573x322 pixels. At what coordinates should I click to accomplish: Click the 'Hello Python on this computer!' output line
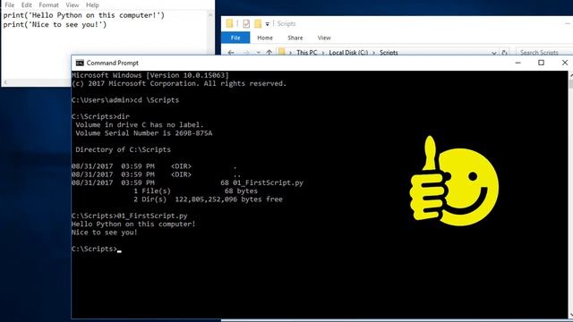133,225
